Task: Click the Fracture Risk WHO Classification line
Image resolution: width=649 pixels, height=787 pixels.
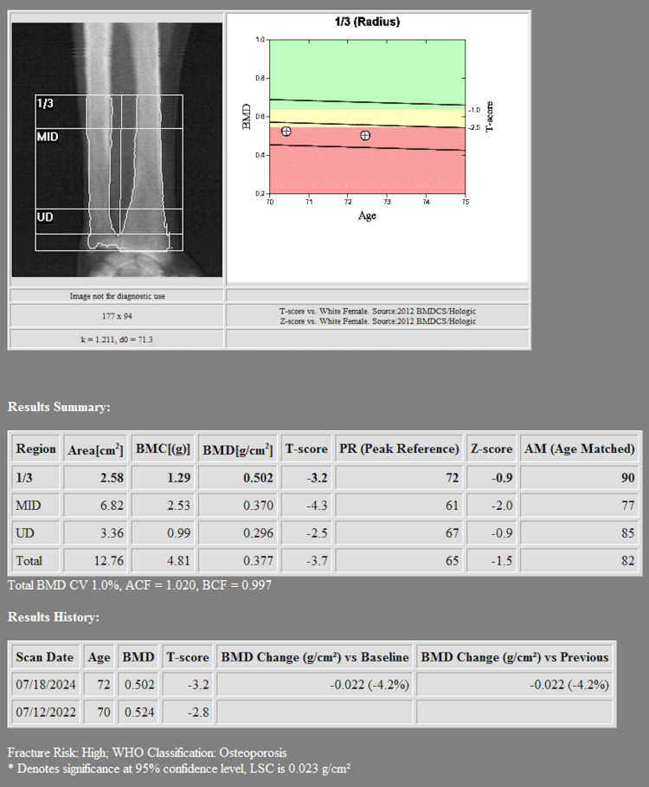Action: (147, 753)
